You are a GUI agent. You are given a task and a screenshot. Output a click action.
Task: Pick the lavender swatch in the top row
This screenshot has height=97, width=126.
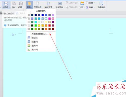[x=53, y=15]
